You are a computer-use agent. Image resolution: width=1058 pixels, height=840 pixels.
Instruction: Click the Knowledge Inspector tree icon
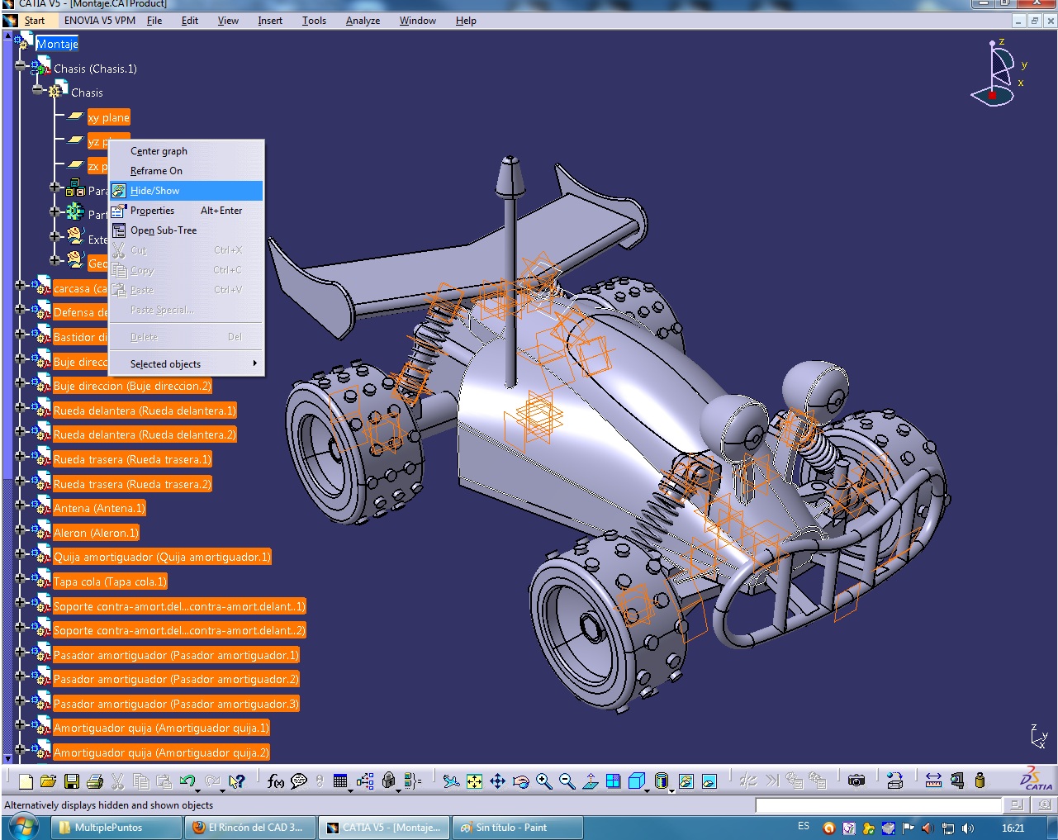(x=365, y=781)
